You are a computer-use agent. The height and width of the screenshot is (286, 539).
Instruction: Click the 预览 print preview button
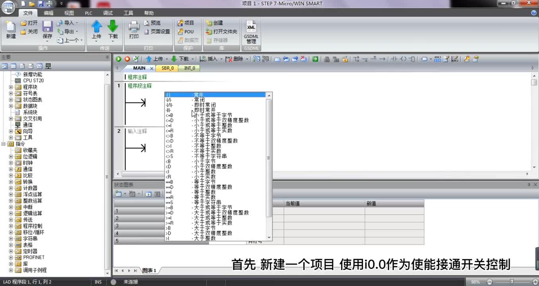point(152,23)
